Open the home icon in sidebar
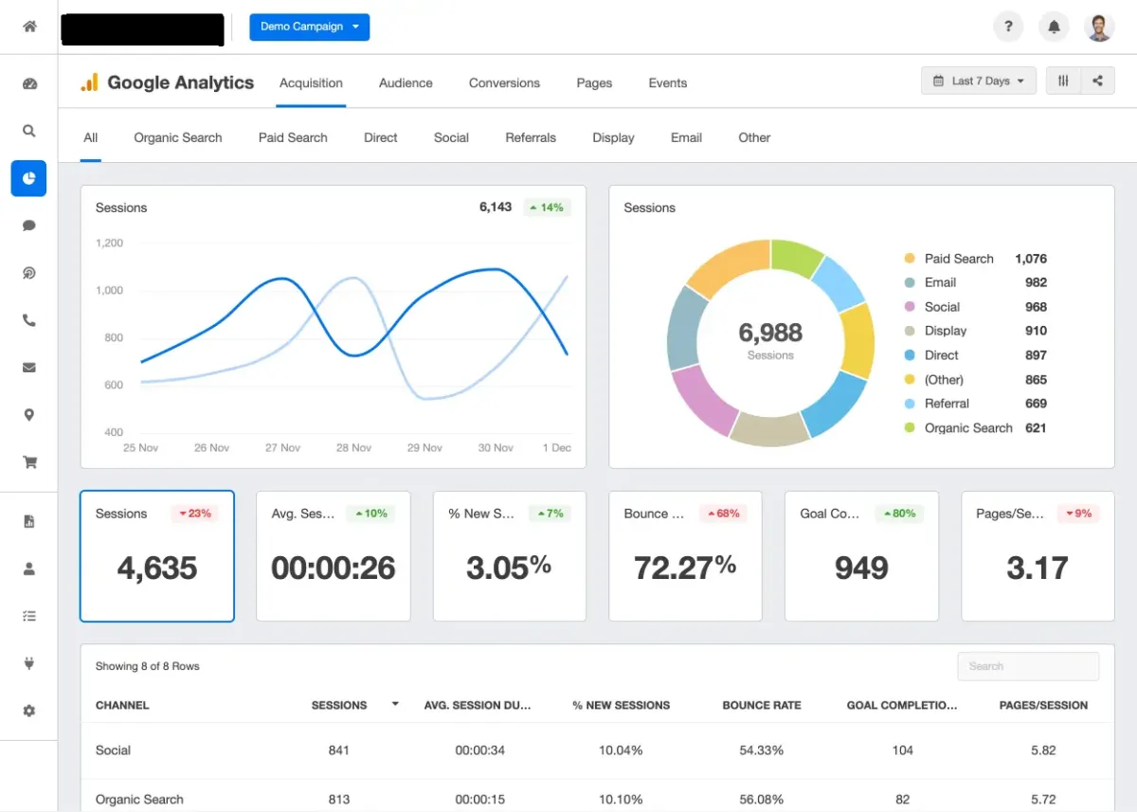The width and height of the screenshot is (1137, 812). click(29, 27)
